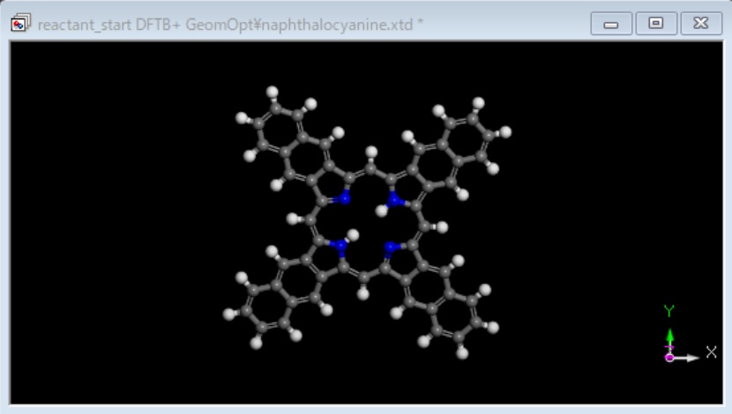Select the lower-right blue nitrogen atom
Image resolution: width=732 pixels, height=414 pixels.
389,248
